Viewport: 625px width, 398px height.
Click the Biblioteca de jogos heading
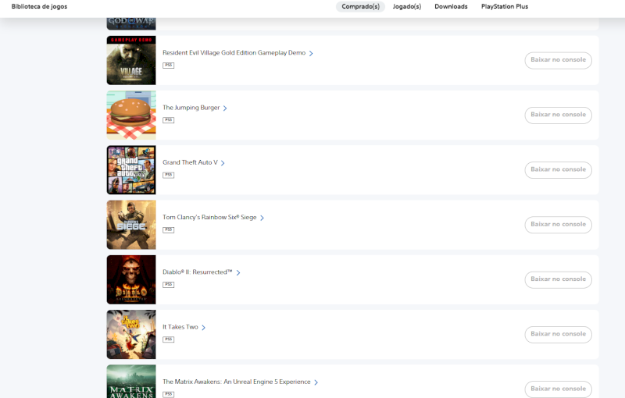pos(39,7)
